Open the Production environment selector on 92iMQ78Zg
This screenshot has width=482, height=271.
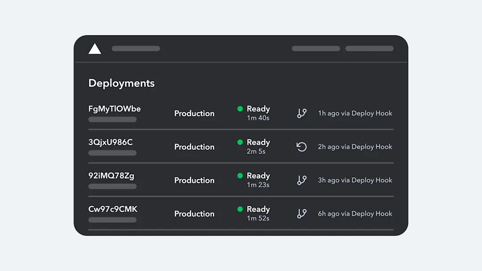(x=195, y=180)
